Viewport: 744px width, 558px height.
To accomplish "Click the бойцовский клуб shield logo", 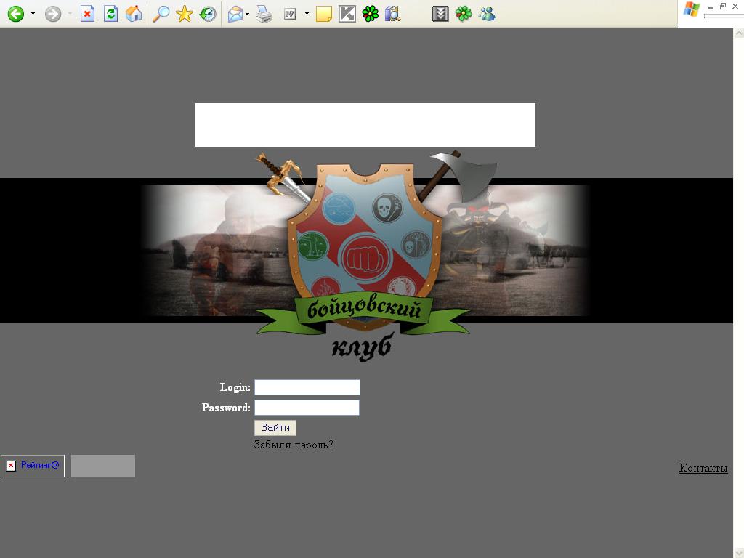I will tap(363, 256).
